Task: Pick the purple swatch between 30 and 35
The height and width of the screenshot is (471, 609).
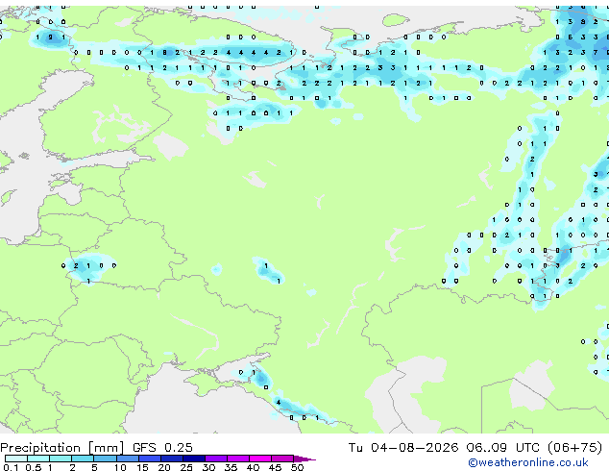Action: [x=216, y=459]
